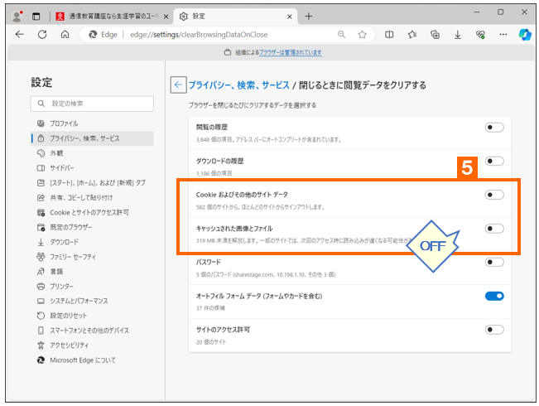This screenshot has width=539, height=406.
Task: Reload the page with the refresh icon
Action: pyautogui.click(x=42, y=35)
